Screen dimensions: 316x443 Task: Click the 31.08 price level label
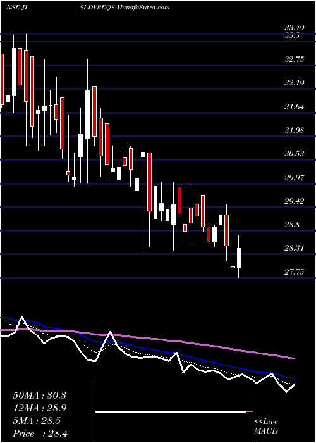(x=295, y=130)
